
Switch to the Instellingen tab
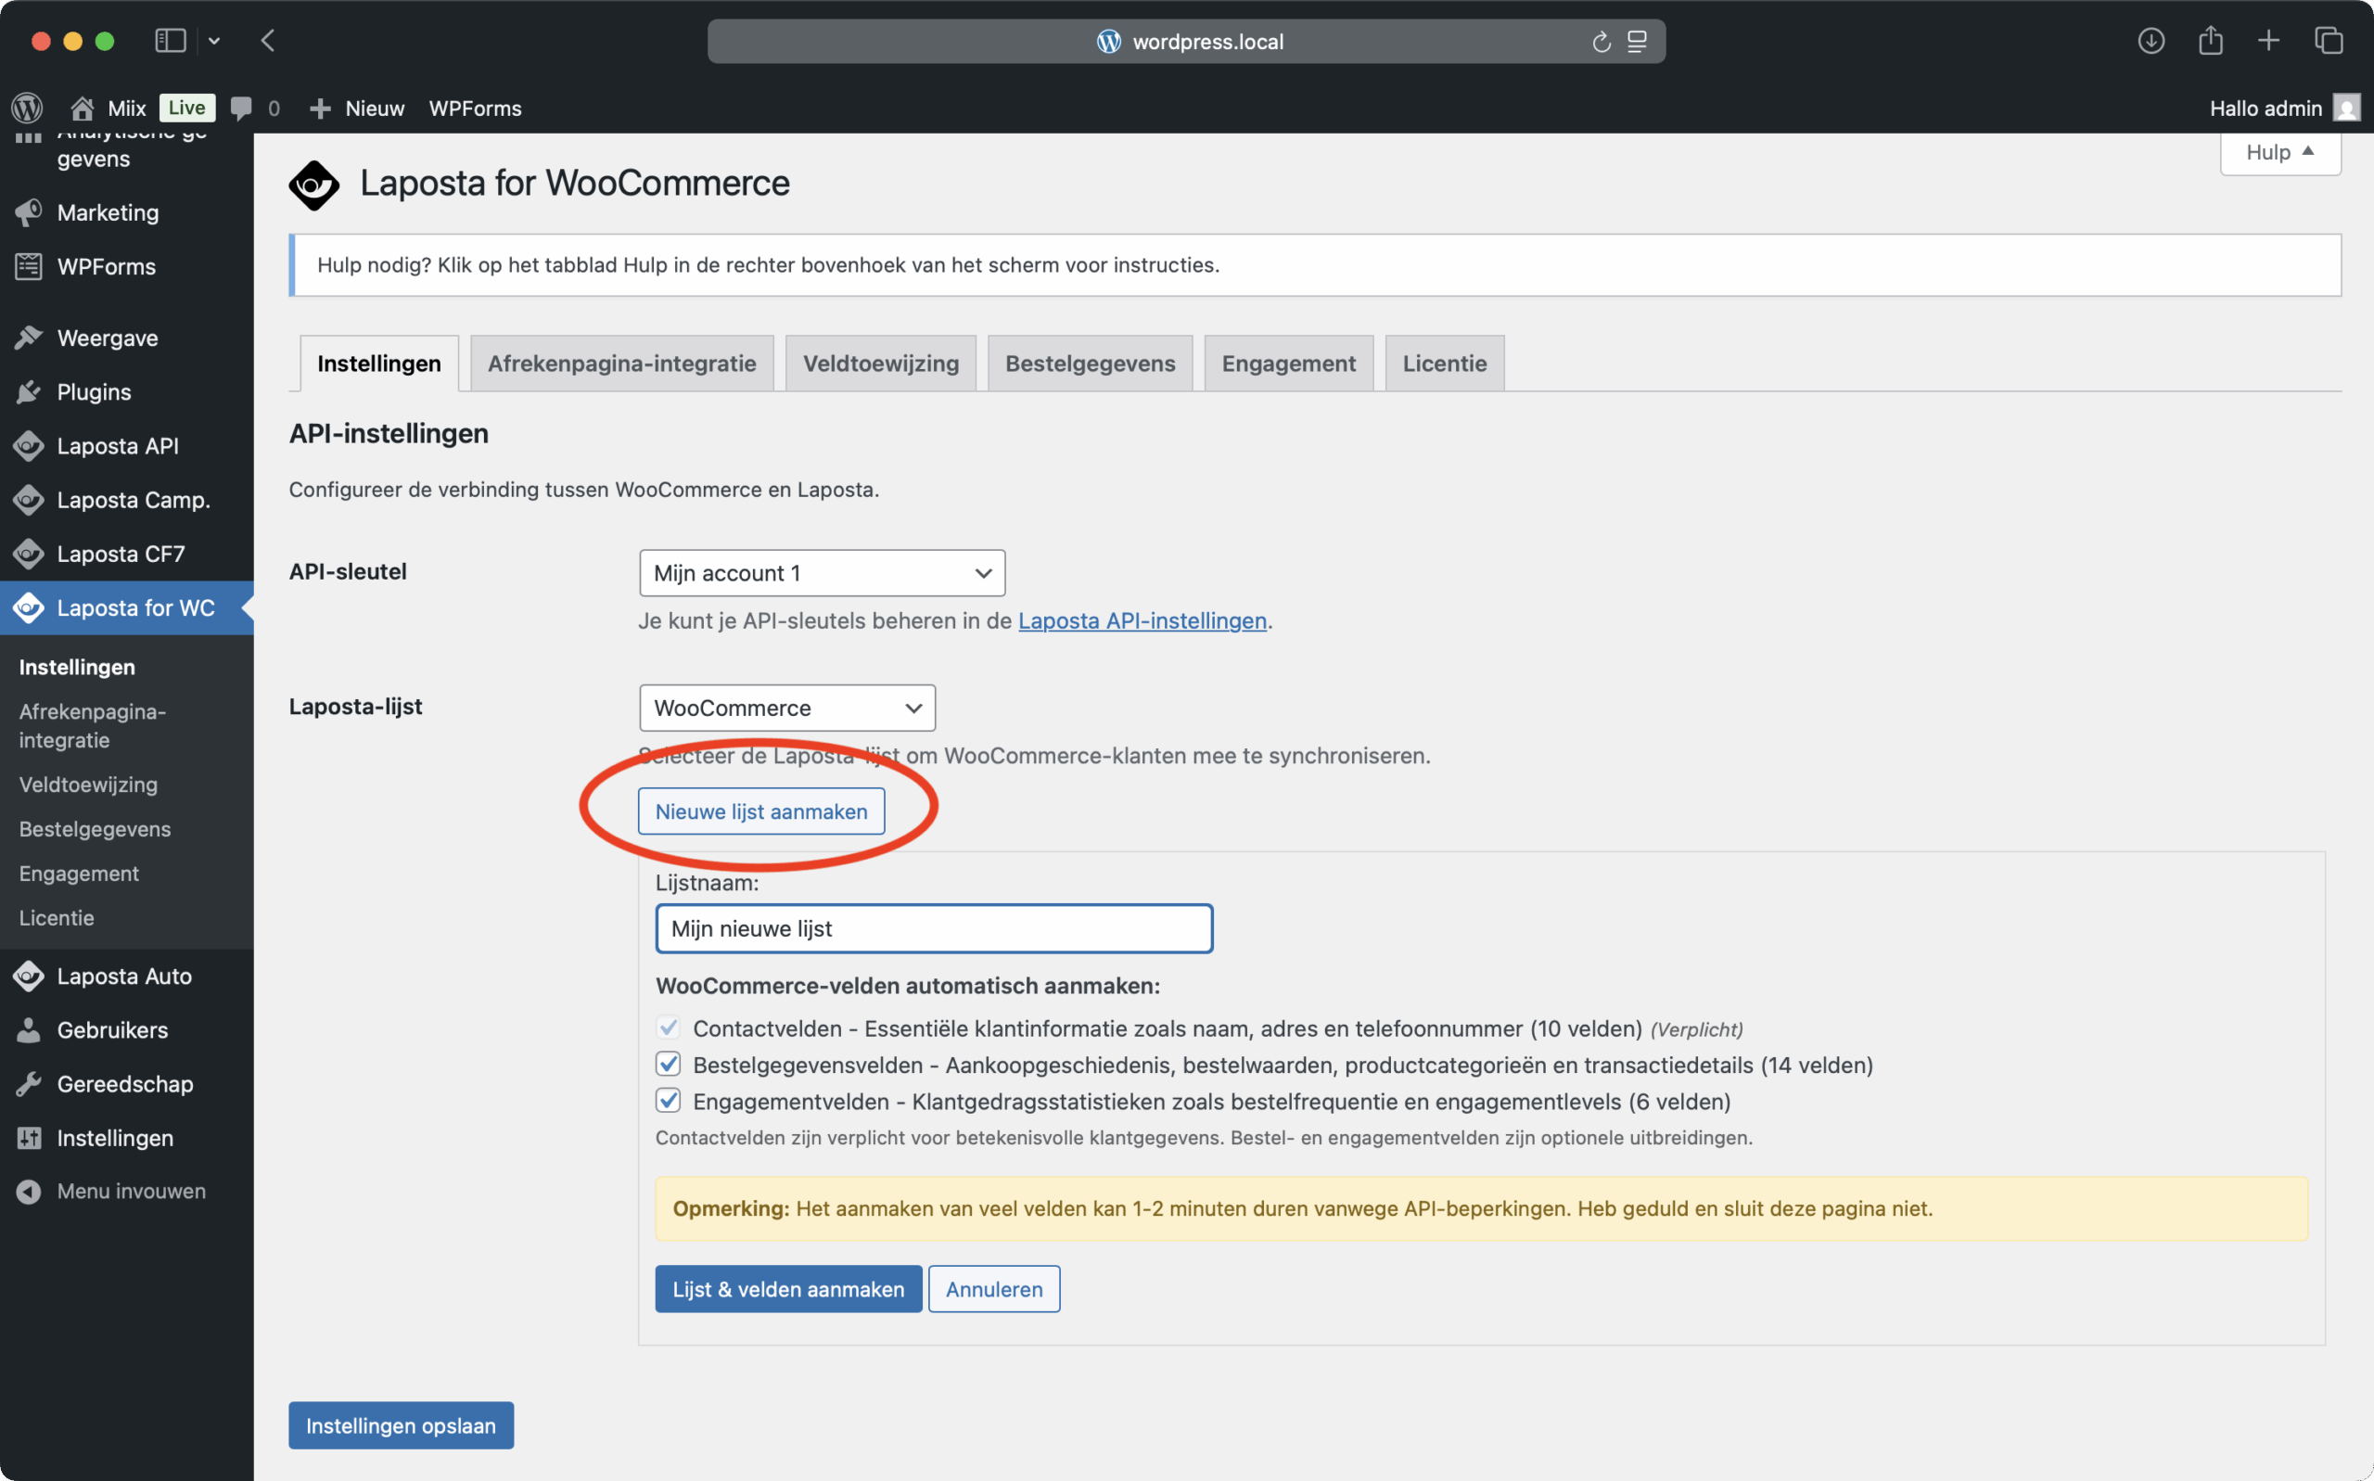(x=379, y=364)
